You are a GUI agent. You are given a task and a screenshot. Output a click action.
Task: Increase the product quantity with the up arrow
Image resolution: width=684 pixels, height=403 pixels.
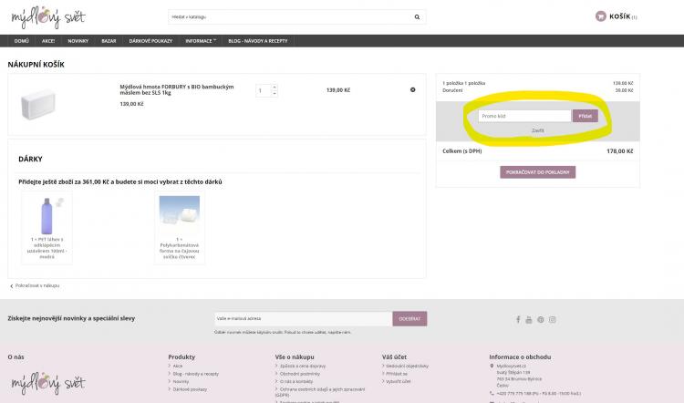tap(275, 87)
